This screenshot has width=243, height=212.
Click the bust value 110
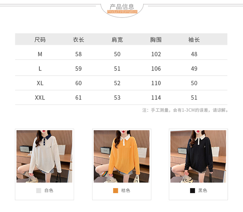pyautogui.click(x=156, y=83)
